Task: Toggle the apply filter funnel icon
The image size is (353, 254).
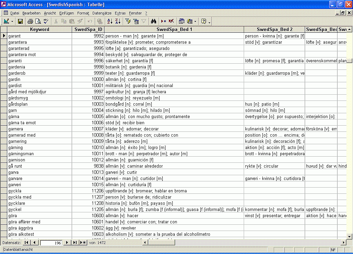Action: [144, 21]
